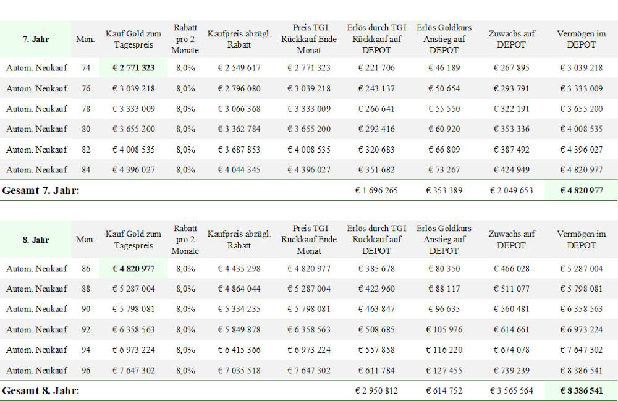Select month 76 cell
This screenshot has width=618, height=401.
coord(86,88)
